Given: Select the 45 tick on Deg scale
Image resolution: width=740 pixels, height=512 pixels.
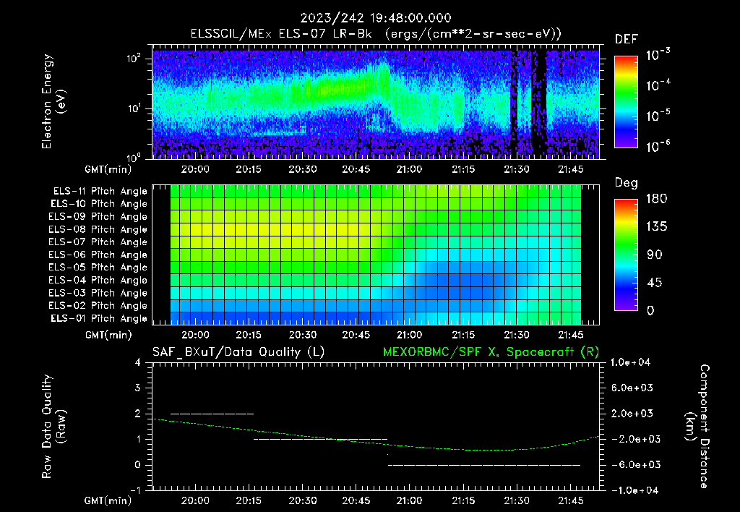Looking at the screenshot, I should coord(654,283).
